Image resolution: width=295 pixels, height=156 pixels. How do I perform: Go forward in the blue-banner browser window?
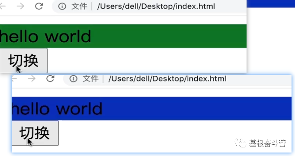click(32, 78)
